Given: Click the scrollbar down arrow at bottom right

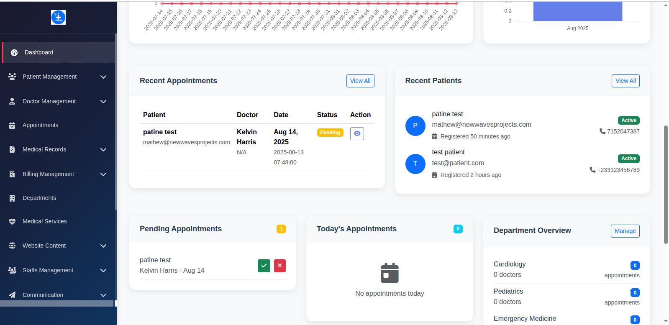Looking at the screenshot, I should 666,321.
